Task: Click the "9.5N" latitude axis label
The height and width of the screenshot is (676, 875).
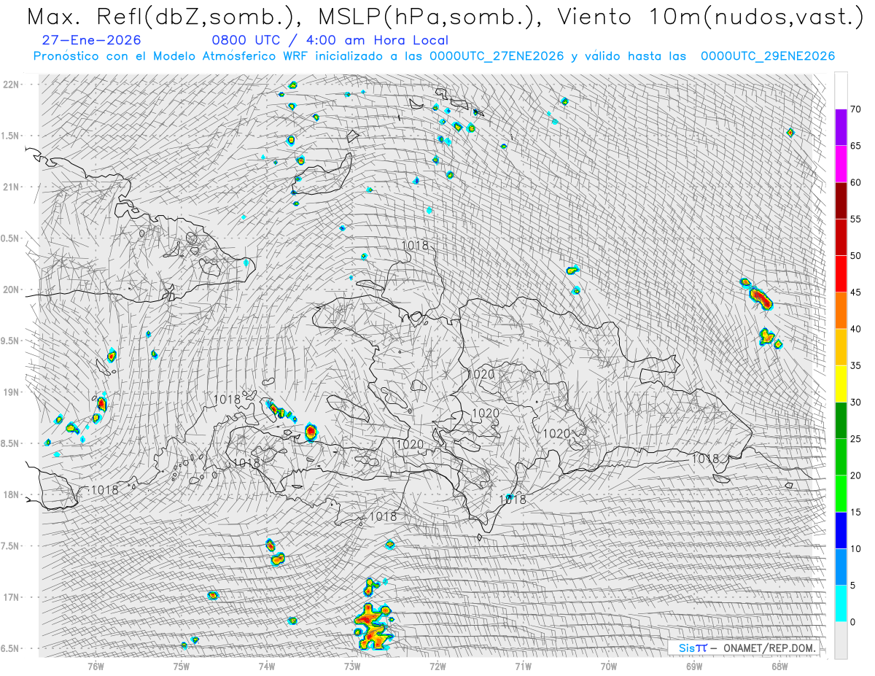Action: coord(10,341)
